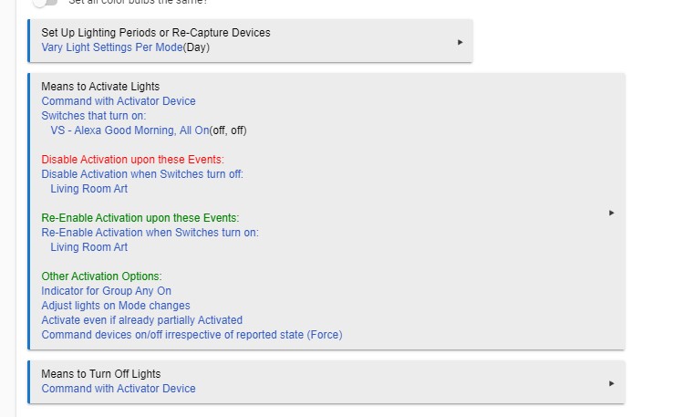Click Living Room Art under Disable Activation
The height and width of the screenshot is (417, 673).
pyautogui.click(x=88, y=189)
